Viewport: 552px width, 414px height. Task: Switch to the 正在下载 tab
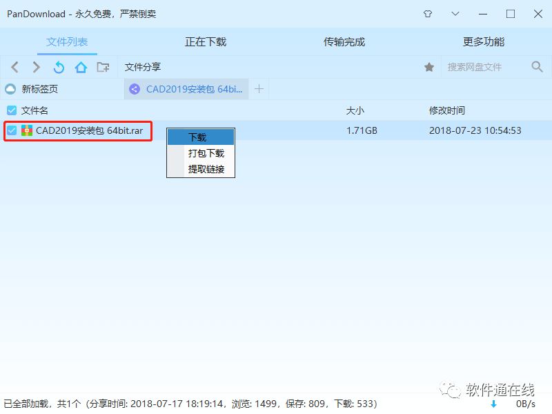pos(206,42)
